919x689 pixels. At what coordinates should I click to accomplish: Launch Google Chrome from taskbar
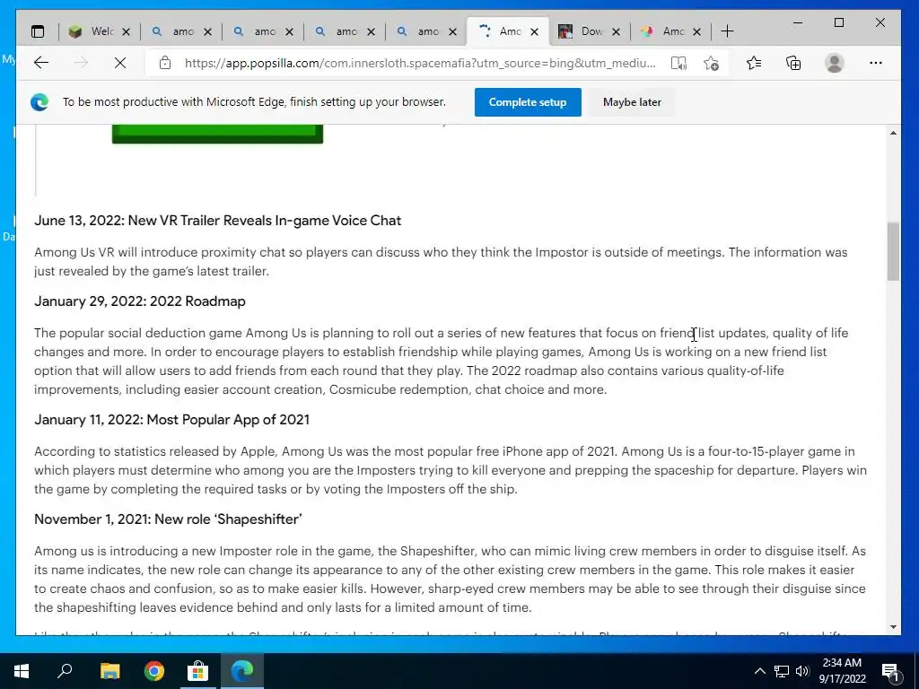pos(153,671)
